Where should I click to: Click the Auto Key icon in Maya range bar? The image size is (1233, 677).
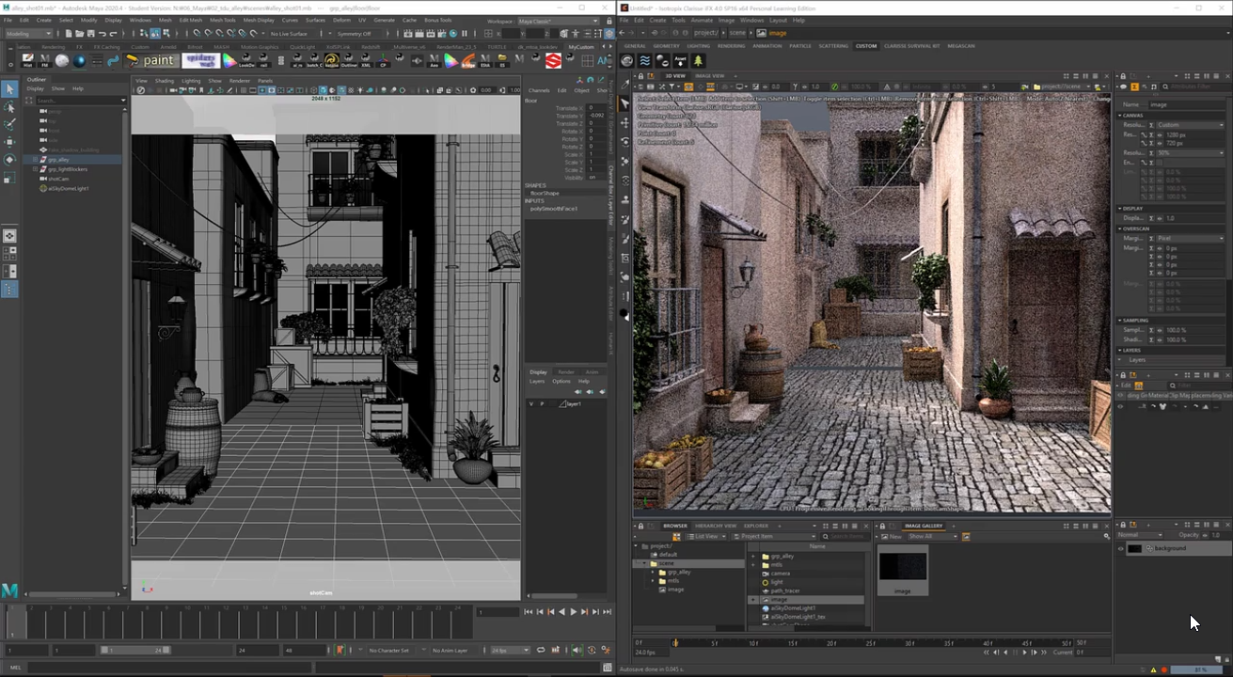coord(340,650)
